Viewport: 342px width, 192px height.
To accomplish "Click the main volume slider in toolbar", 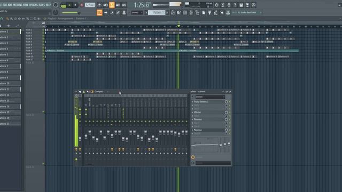I will click(x=71, y=13).
